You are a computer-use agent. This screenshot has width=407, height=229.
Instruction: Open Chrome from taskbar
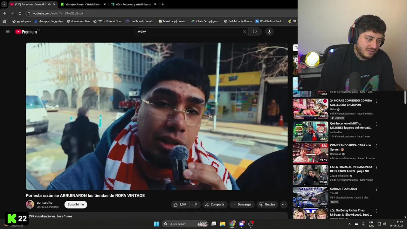(x=232, y=224)
